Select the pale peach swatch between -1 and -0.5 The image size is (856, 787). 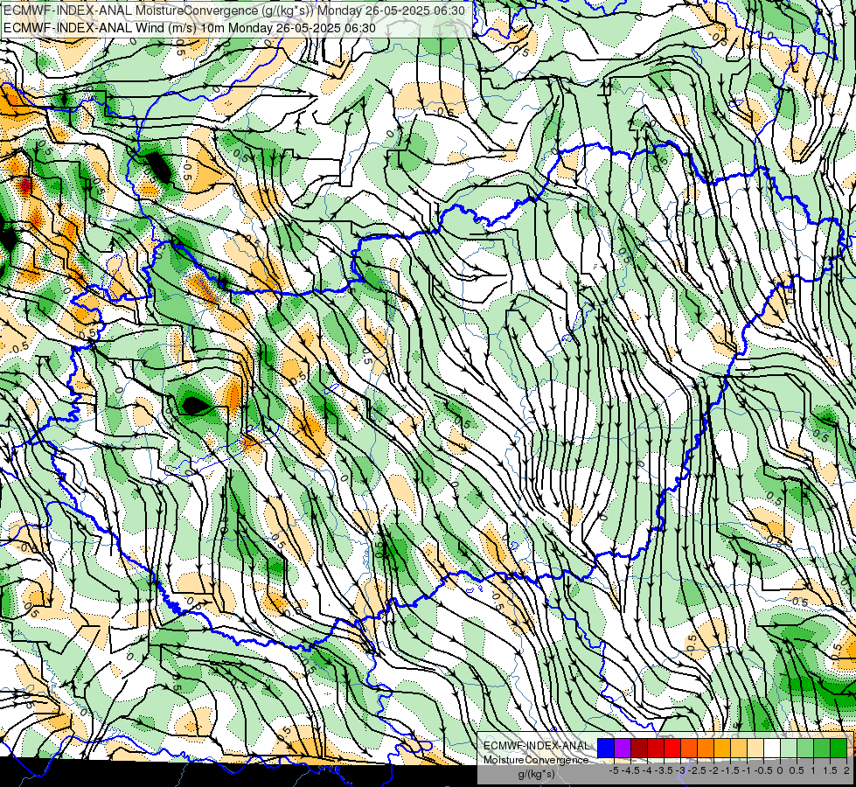[755, 748]
